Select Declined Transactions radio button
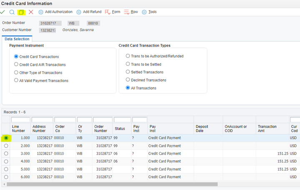The width and height of the screenshot is (300, 190). tap(127, 80)
